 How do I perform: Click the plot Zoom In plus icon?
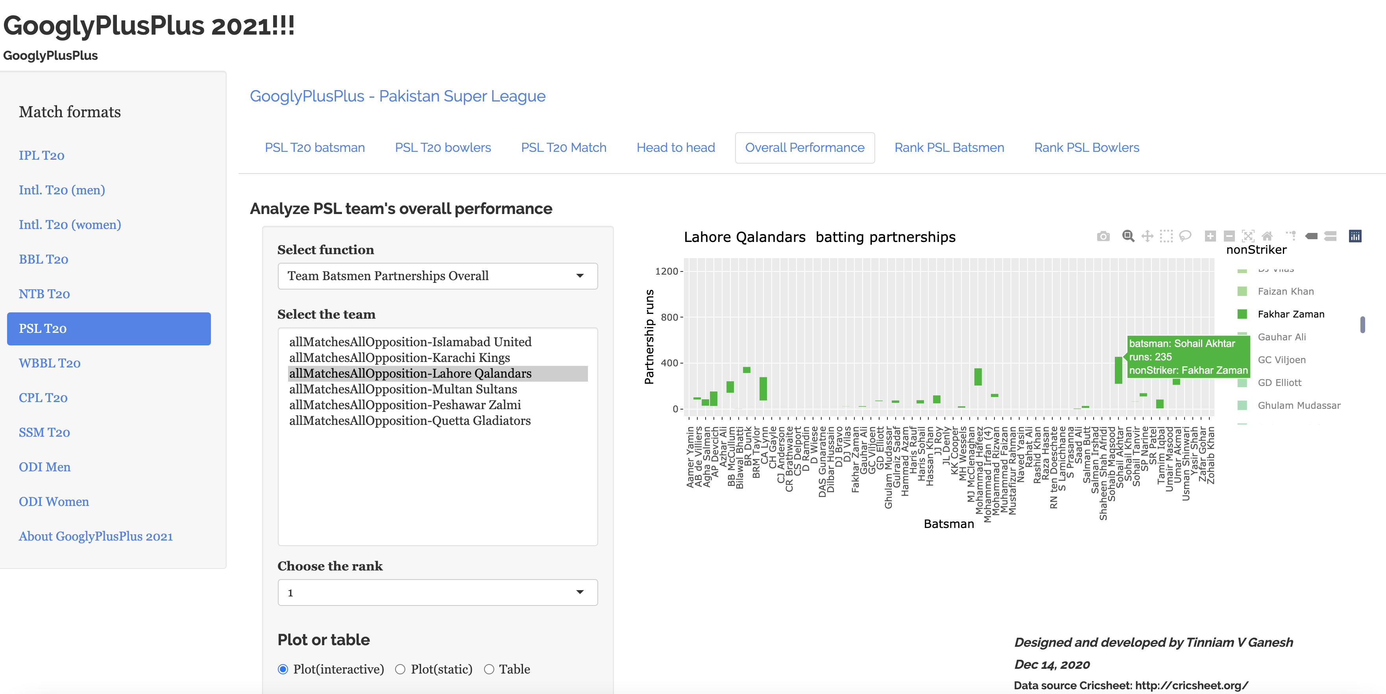click(1210, 236)
